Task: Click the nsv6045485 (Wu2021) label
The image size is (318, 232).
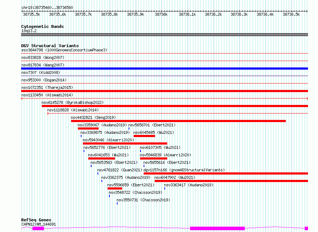Action: click(154, 132)
